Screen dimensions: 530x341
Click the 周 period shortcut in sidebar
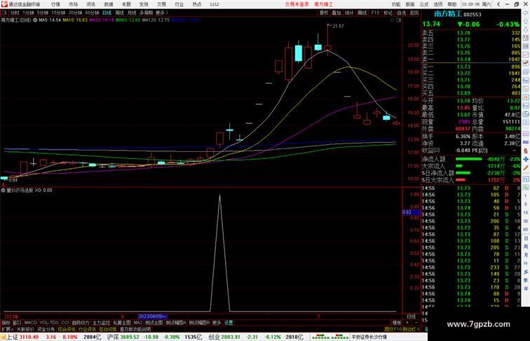point(526,246)
